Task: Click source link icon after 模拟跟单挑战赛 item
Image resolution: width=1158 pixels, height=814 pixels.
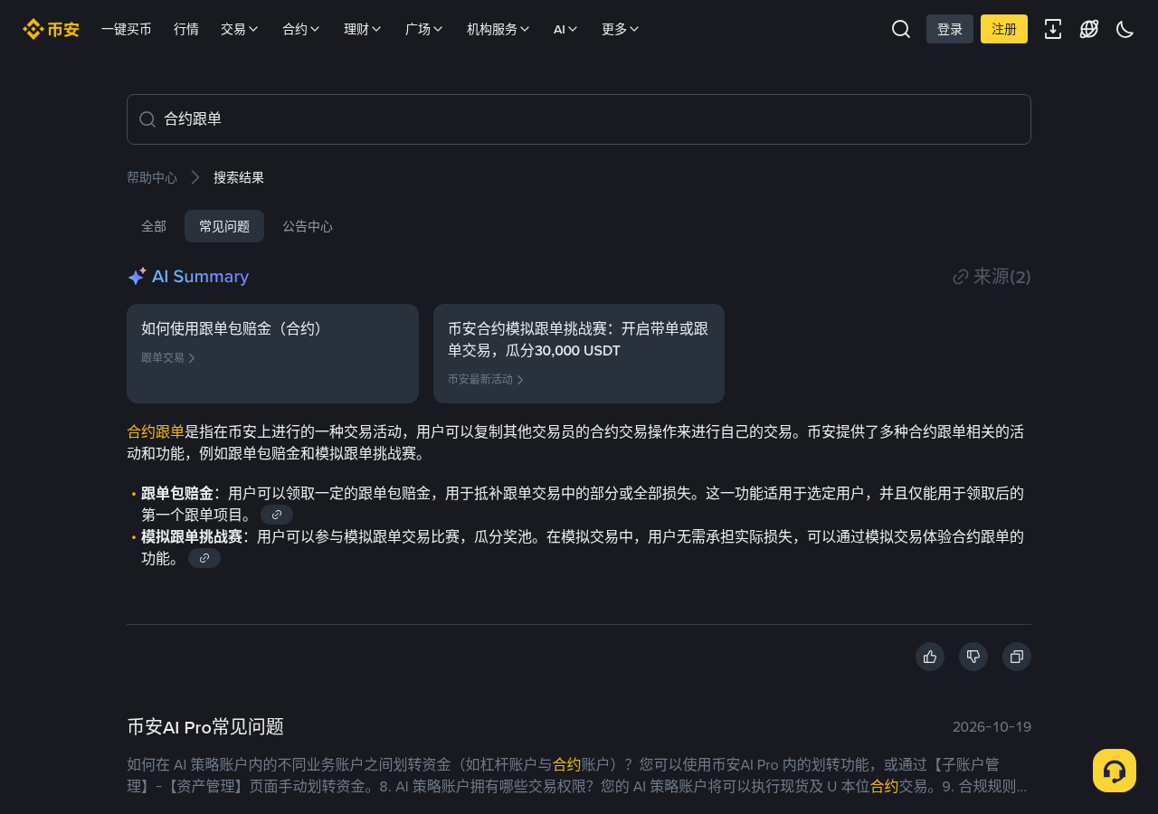Action: click(204, 558)
